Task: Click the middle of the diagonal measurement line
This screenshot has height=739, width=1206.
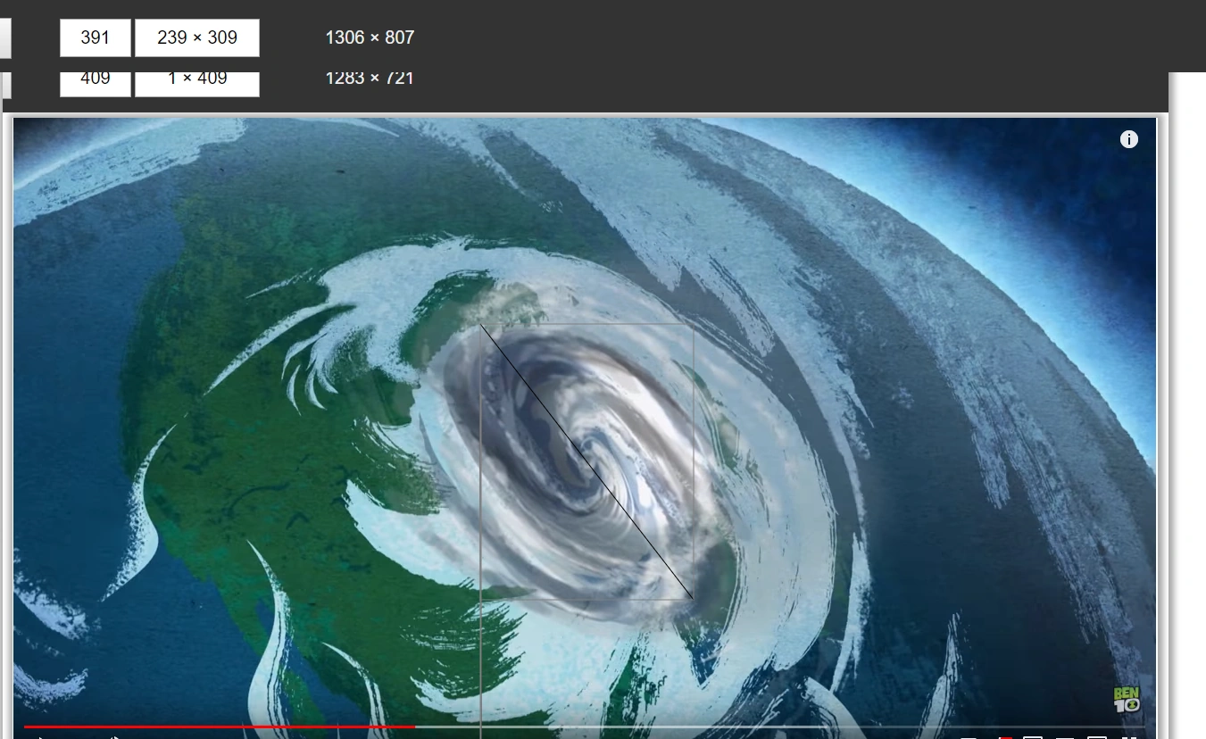Action: pos(586,461)
